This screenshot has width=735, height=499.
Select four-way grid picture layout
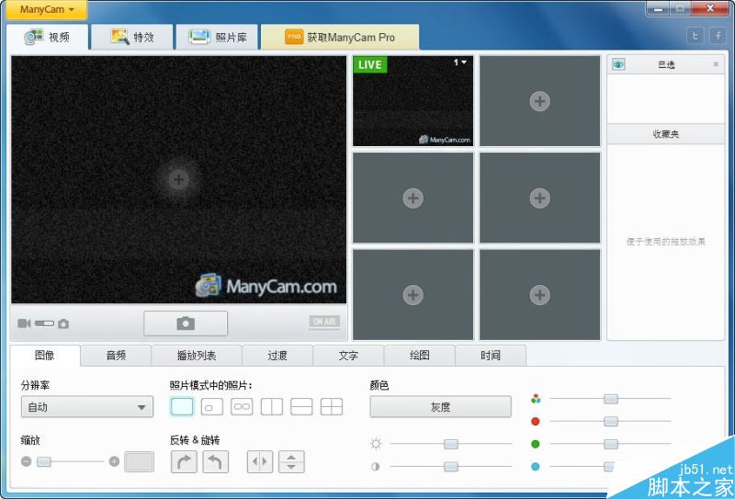[332, 406]
